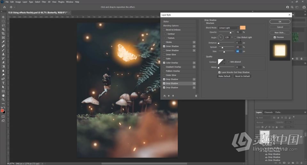The image size is (307, 165).
Task: Open the Plugins menu
Action: click(x=61, y=2)
